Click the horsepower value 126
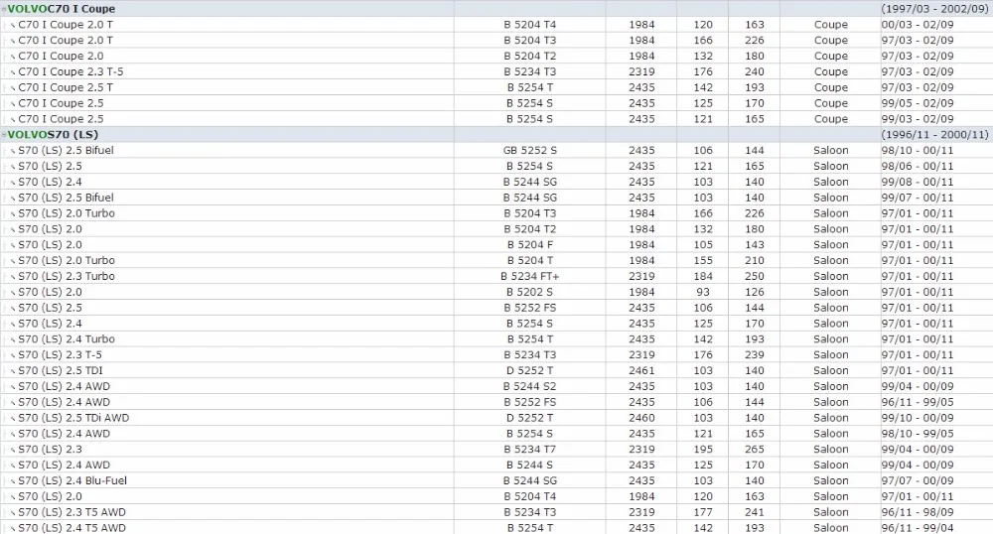 tap(755, 292)
